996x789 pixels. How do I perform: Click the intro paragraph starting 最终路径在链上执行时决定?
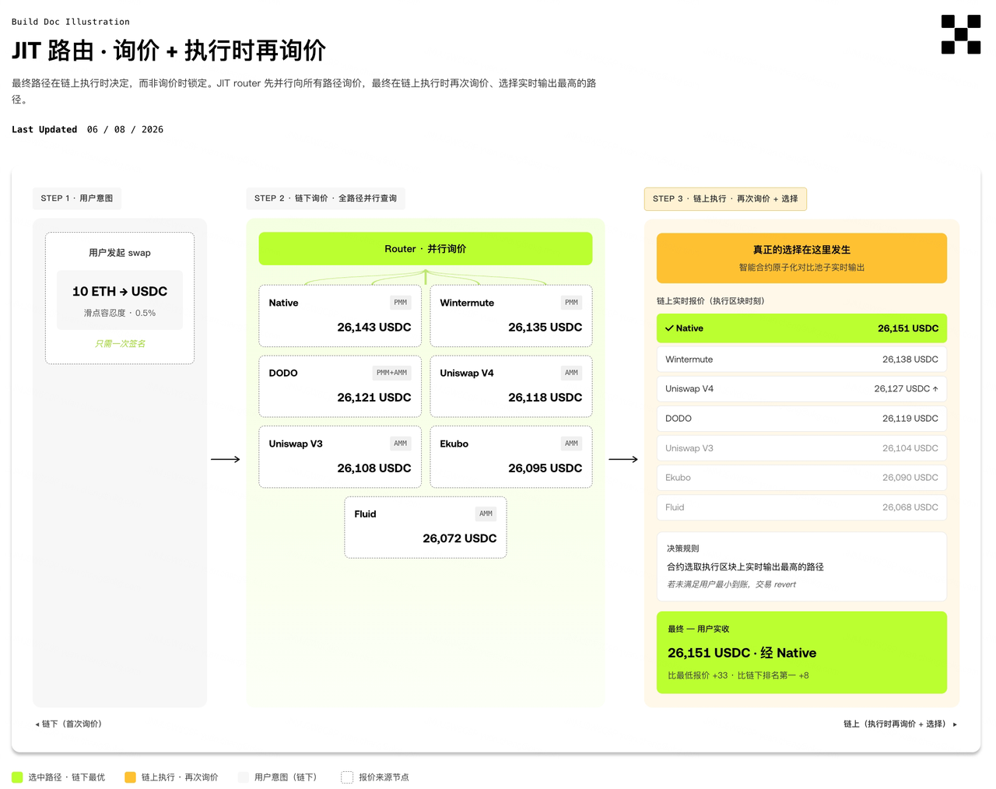coord(304,91)
